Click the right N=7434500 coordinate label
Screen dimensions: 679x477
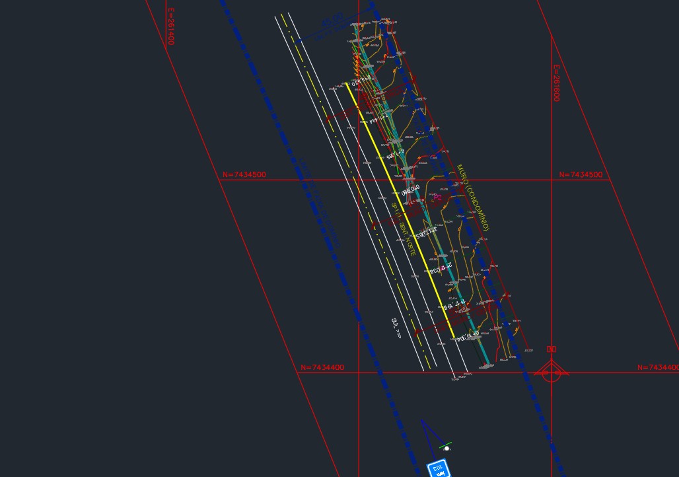[x=581, y=175]
